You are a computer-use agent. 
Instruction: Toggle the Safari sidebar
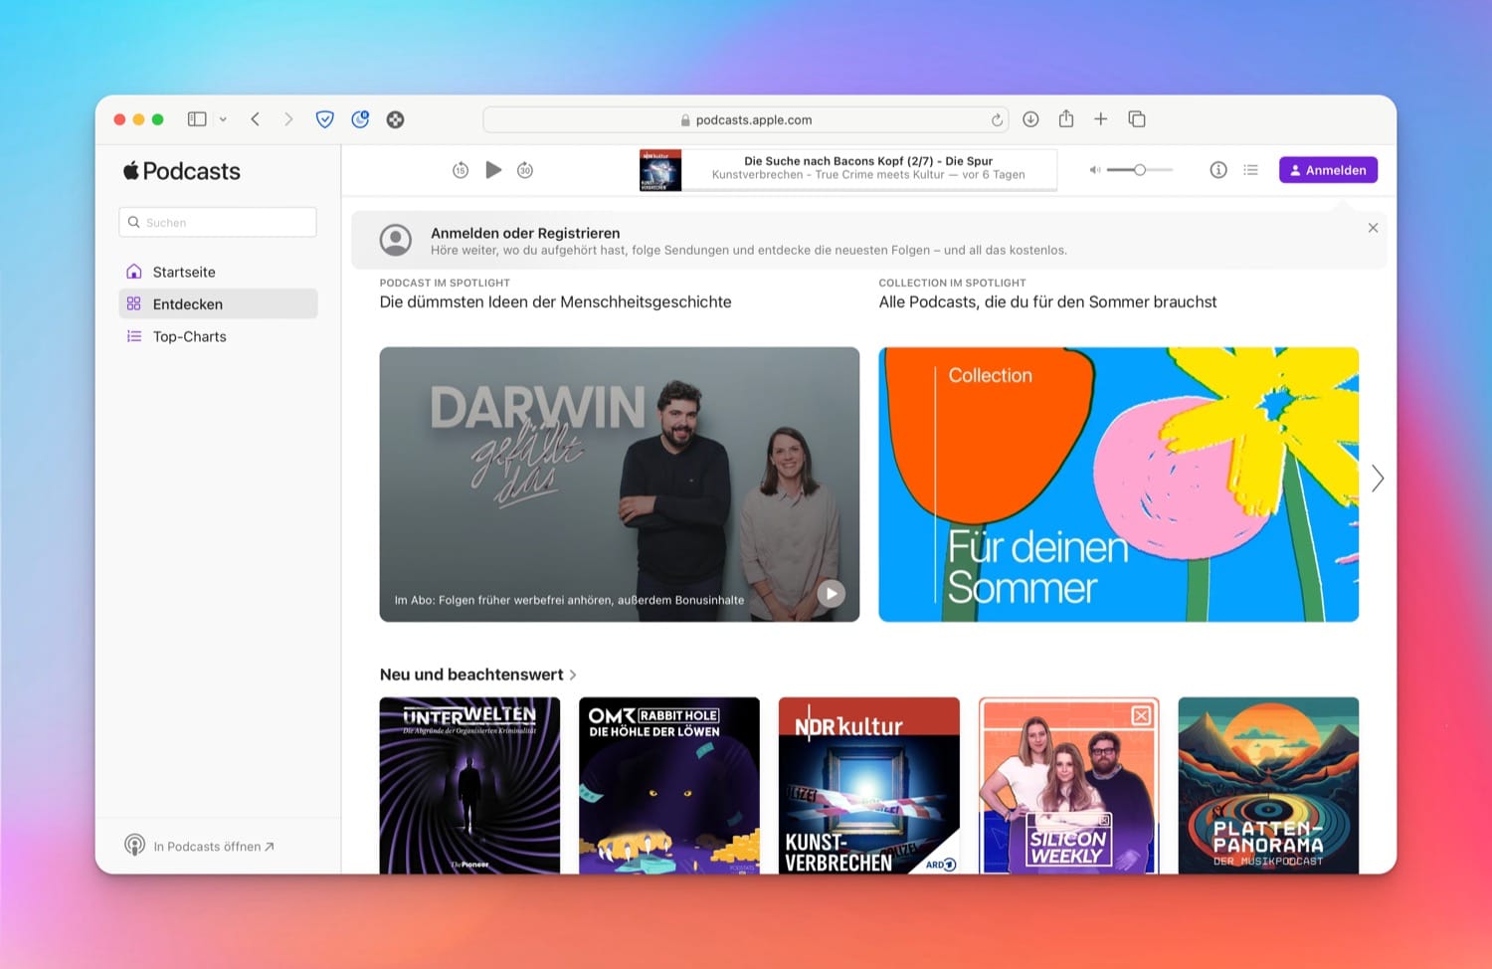click(x=197, y=119)
